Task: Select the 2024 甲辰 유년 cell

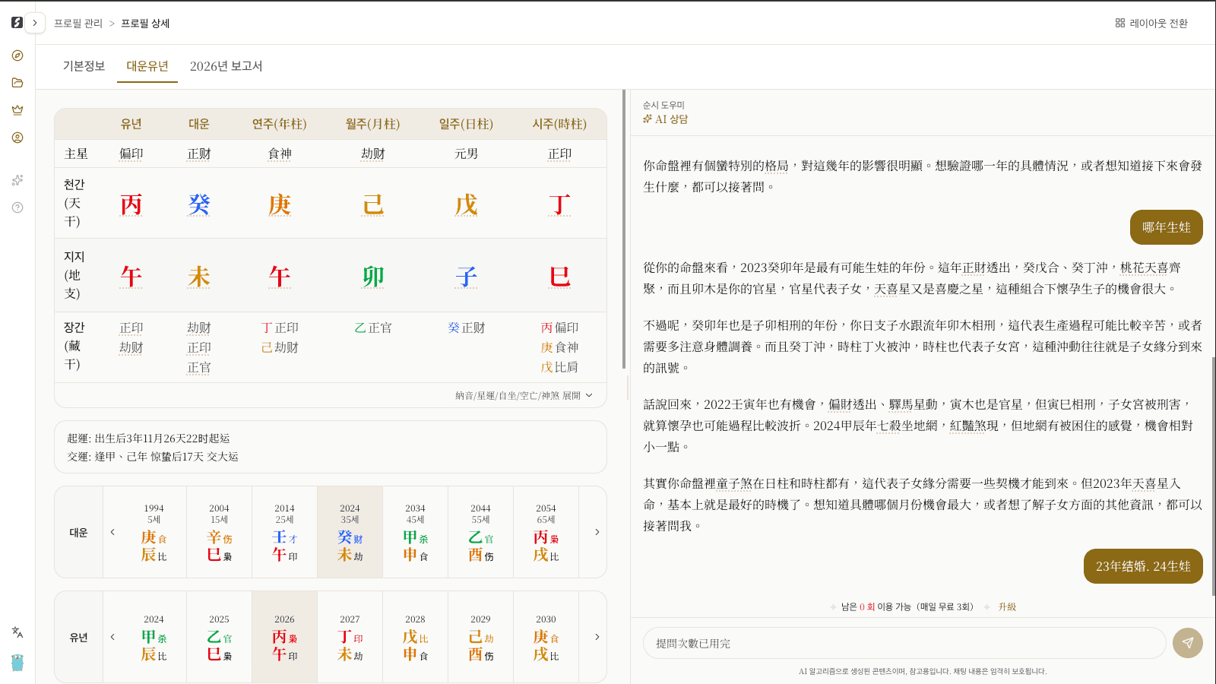Action: 154,637
